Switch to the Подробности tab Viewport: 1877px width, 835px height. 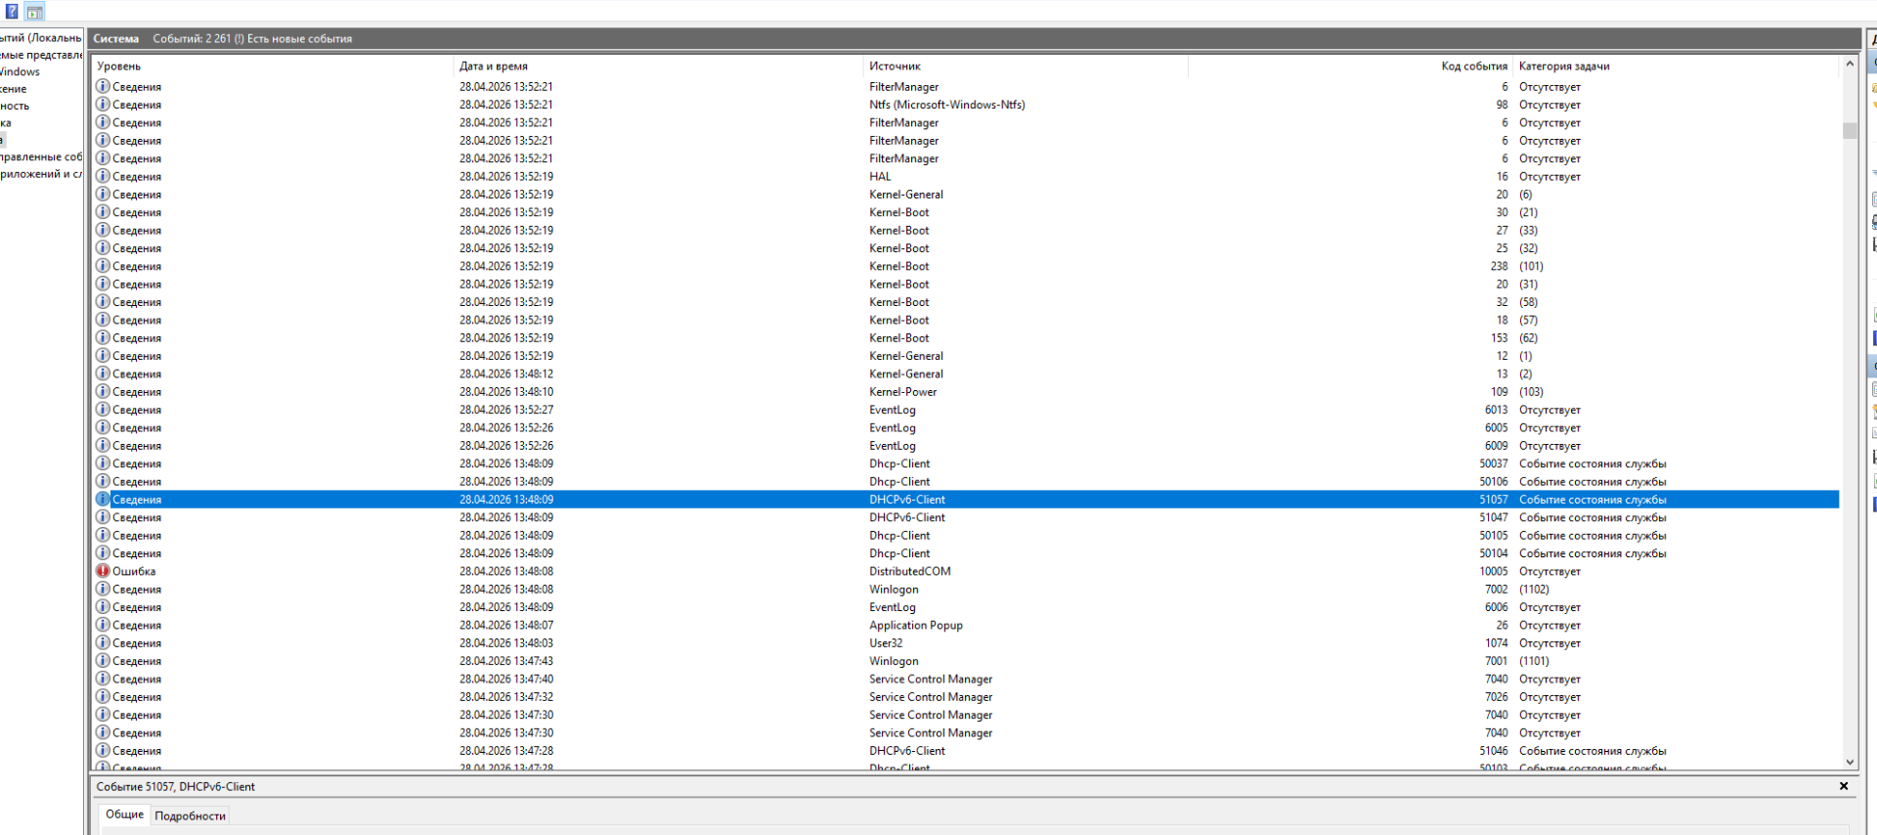[x=190, y=815]
